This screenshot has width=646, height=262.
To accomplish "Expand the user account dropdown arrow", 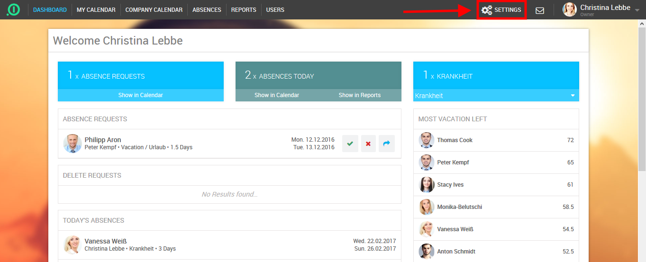I will coord(637,10).
